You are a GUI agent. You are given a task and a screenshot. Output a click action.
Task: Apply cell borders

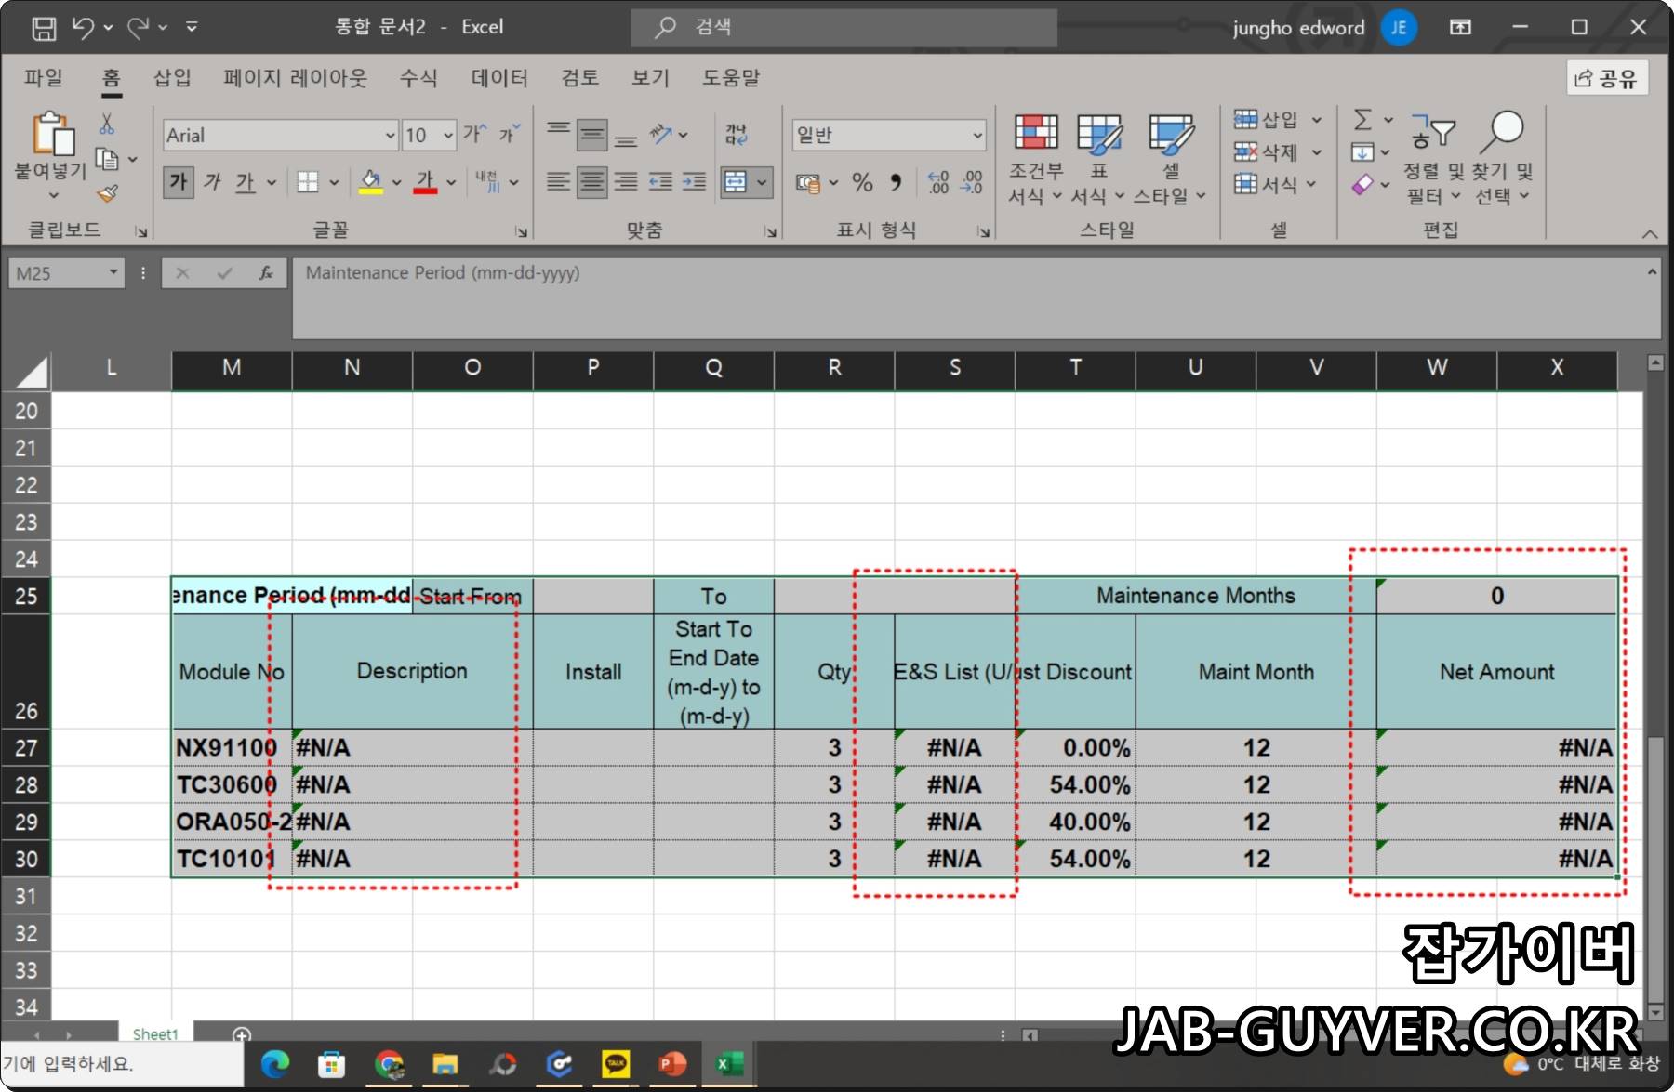tap(308, 182)
